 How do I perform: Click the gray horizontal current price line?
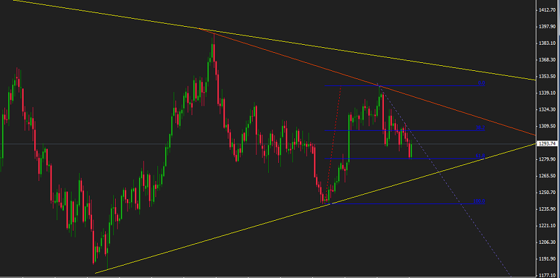click(124, 144)
